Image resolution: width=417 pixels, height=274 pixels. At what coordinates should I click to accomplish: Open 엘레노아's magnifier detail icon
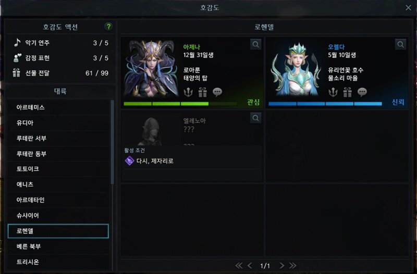pyautogui.click(x=255, y=118)
